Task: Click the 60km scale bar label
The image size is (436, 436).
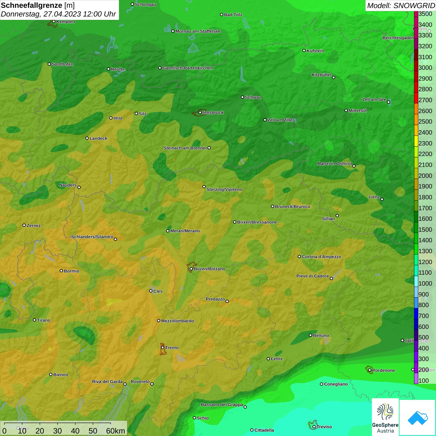Action: 116,431
